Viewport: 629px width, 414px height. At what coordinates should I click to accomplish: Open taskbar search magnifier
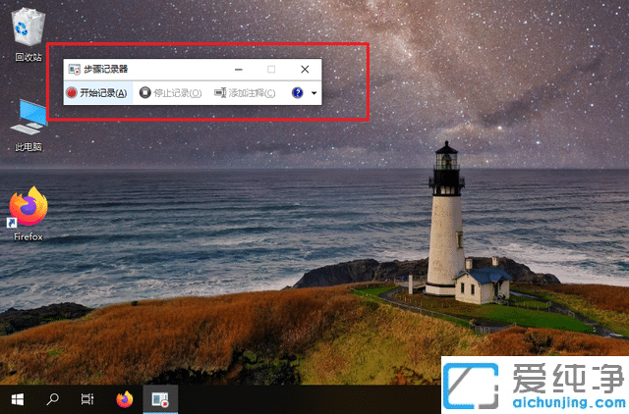[x=53, y=399]
